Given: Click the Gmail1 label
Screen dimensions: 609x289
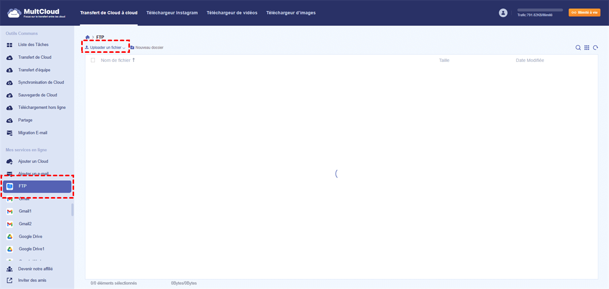Looking at the screenshot, I should click(x=25, y=211).
